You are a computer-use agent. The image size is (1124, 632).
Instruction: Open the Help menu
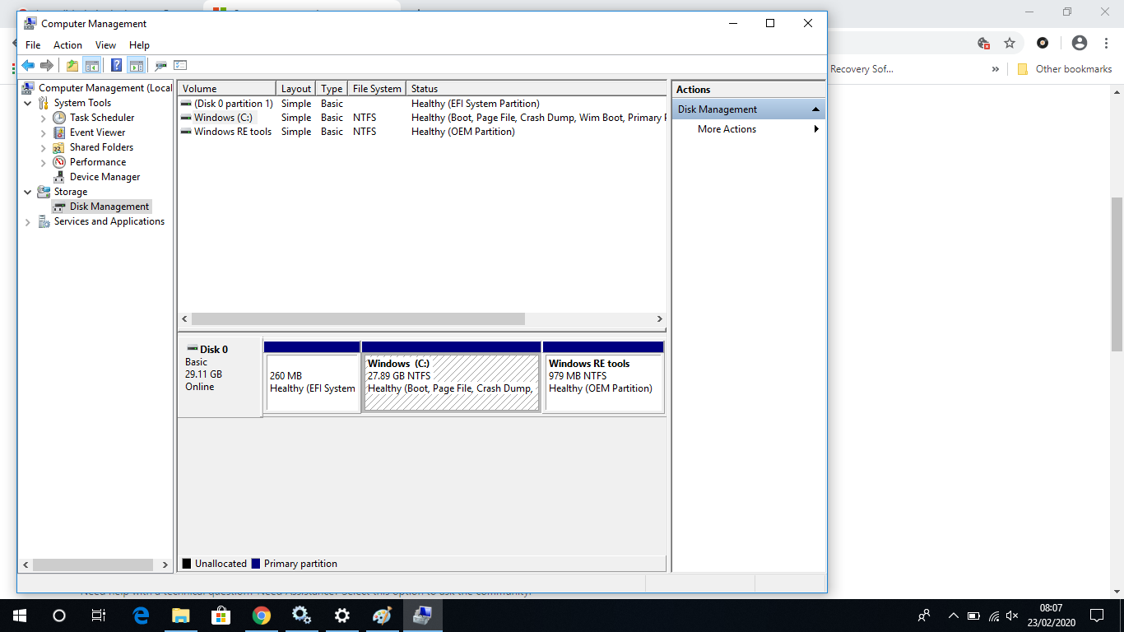pyautogui.click(x=139, y=45)
